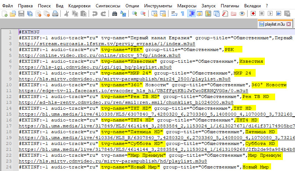Viewport: 295px width, 171px height.
Task: Run the macro multiple times icon
Action: pyautogui.click(x=279, y=14)
